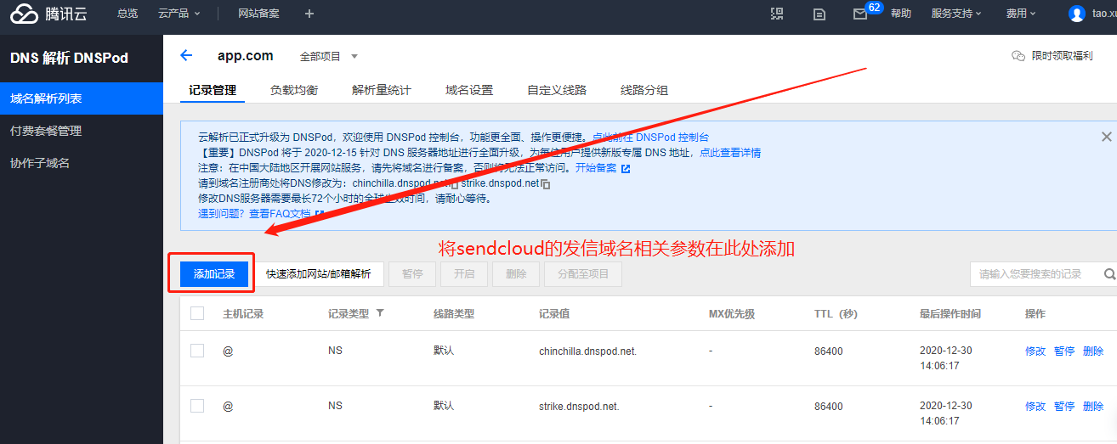Viewport: 1117px width, 444px height.
Task: Open the 点此前往 DNSPod 控制台 link
Action: (x=650, y=137)
